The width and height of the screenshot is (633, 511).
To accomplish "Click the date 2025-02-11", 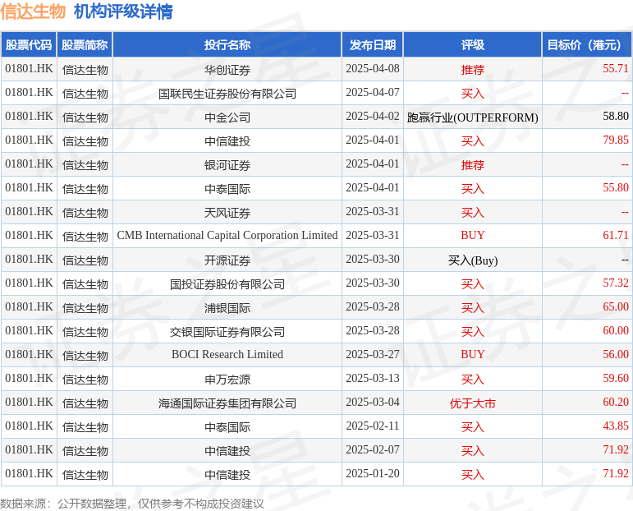I will click(373, 426).
